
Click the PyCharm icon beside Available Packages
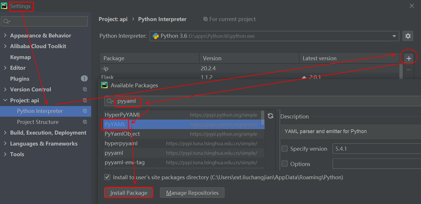(104, 85)
